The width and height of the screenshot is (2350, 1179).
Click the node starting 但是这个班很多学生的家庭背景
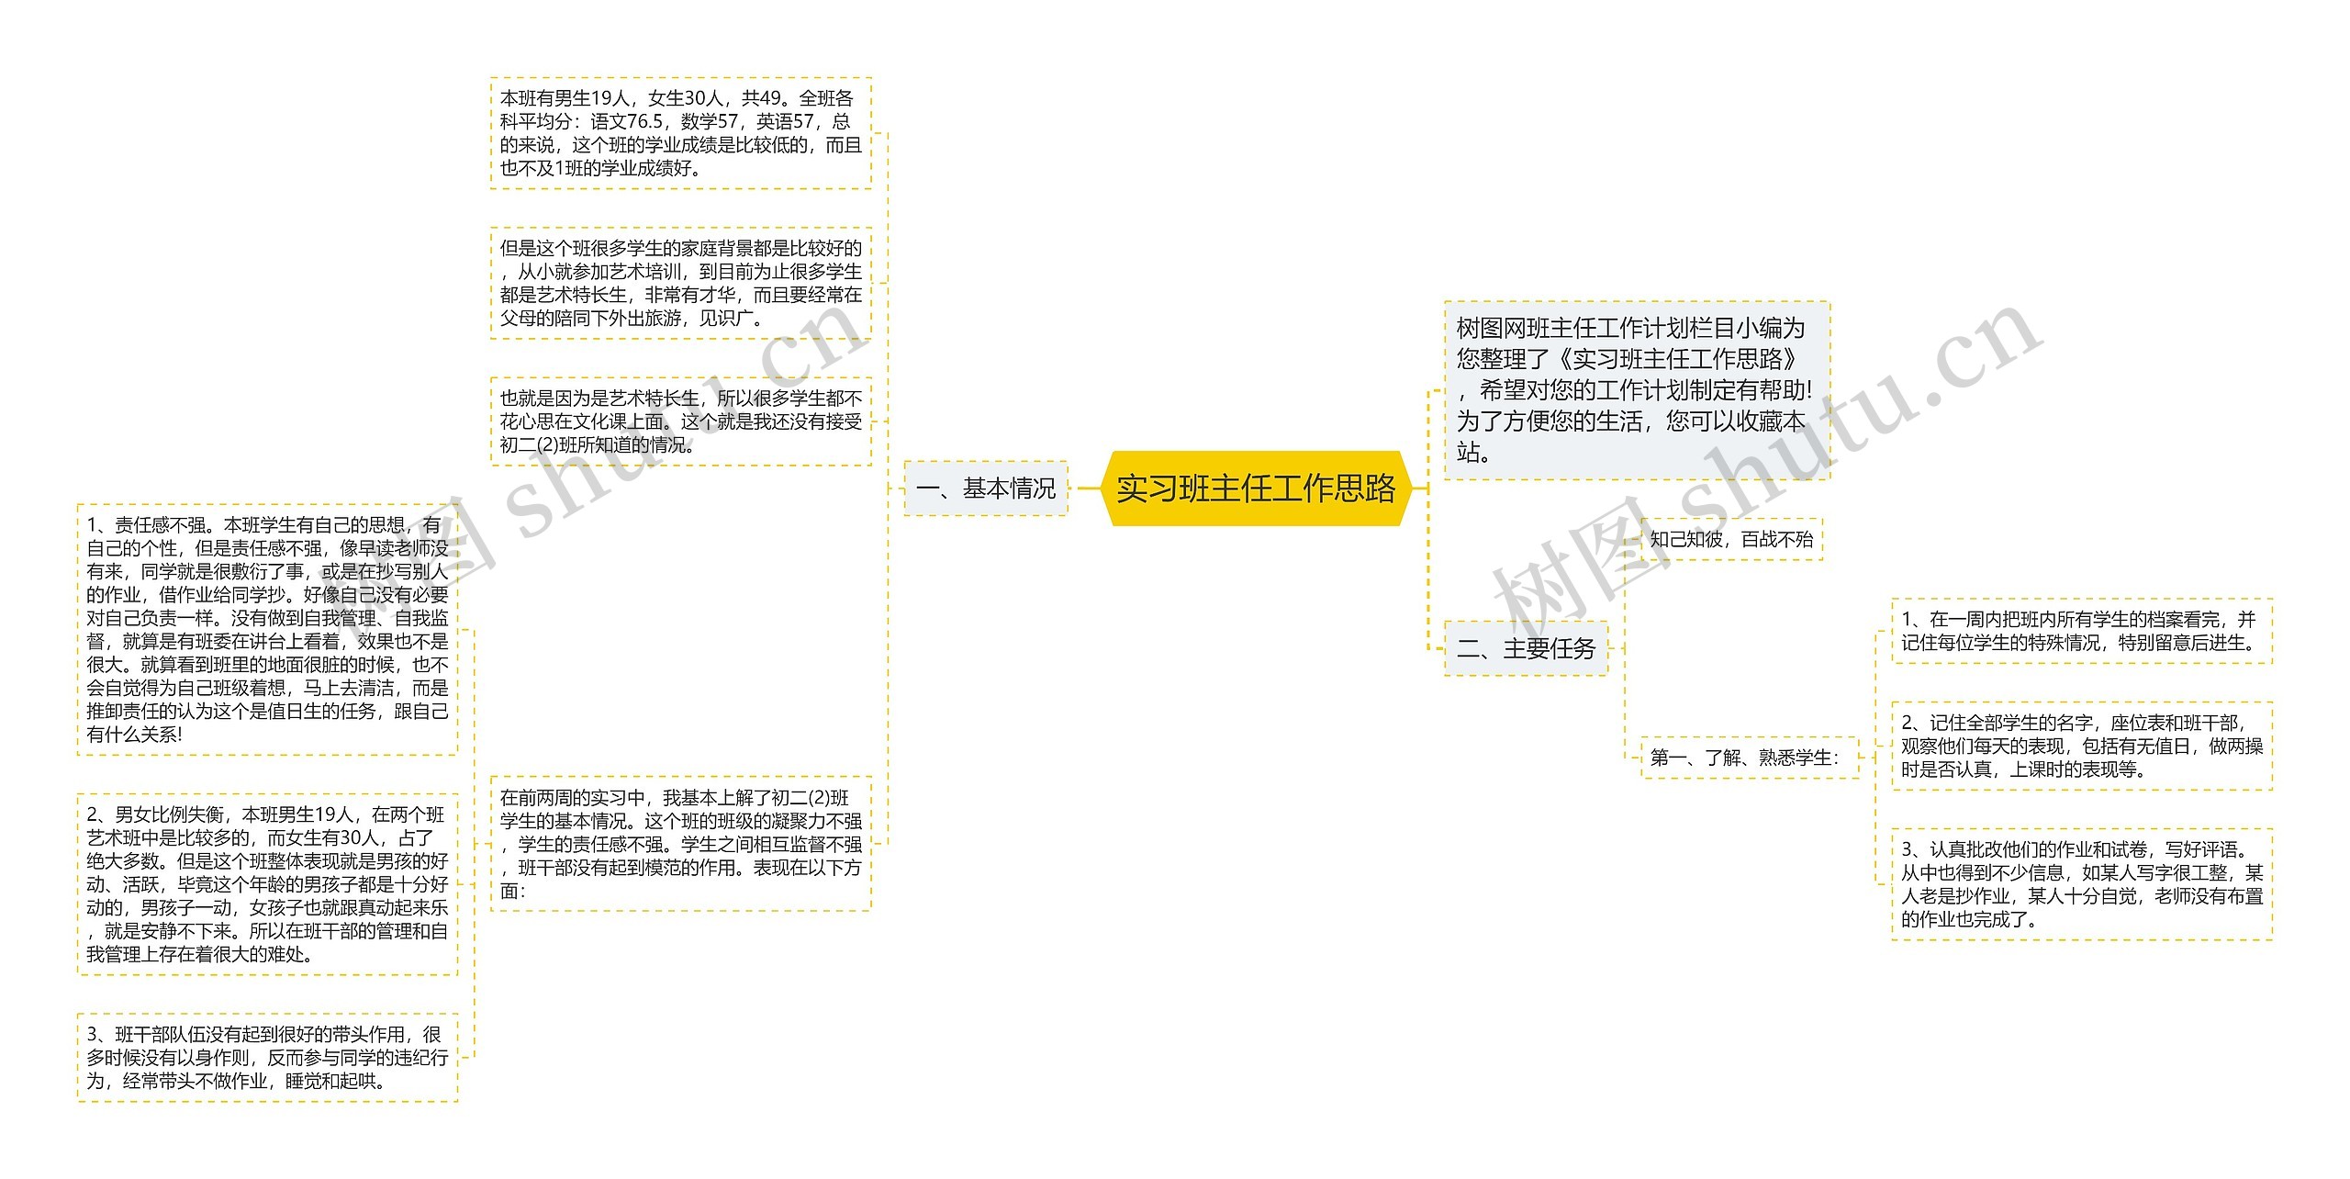681,283
